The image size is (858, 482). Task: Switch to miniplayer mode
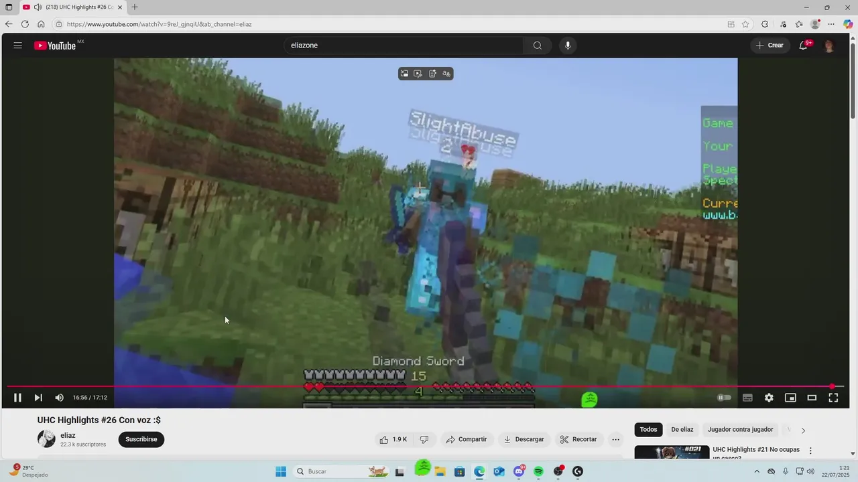(x=790, y=398)
